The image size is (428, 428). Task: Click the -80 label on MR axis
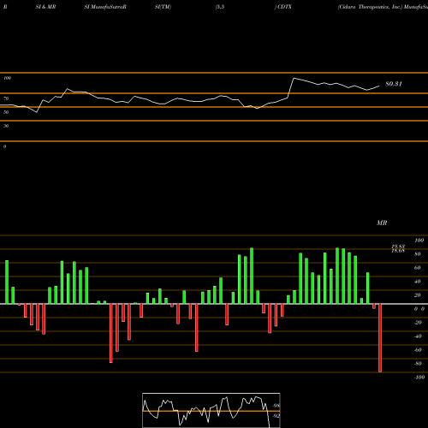click(x=418, y=364)
